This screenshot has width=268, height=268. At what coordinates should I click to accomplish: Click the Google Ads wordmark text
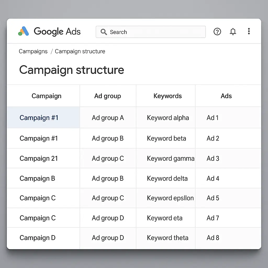(x=57, y=31)
